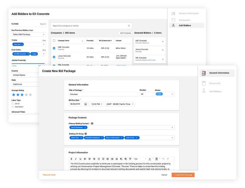
Task: Toggle the select-all companies checkbox in header
Action: coord(54,41)
